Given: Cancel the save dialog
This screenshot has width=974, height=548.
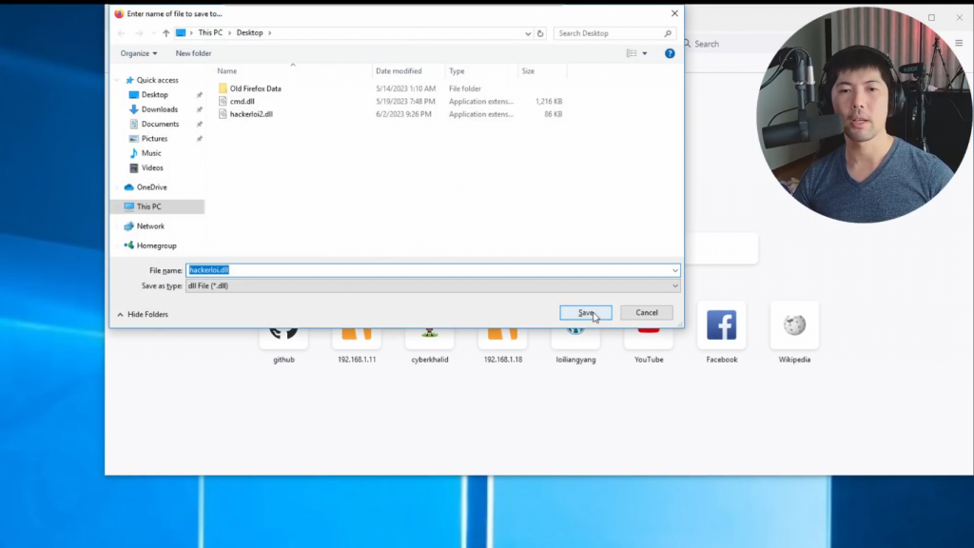Looking at the screenshot, I should pyautogui.click(x=646, y=312).
